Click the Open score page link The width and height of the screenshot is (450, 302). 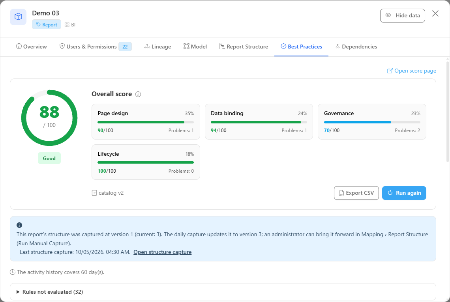point(412,71)
